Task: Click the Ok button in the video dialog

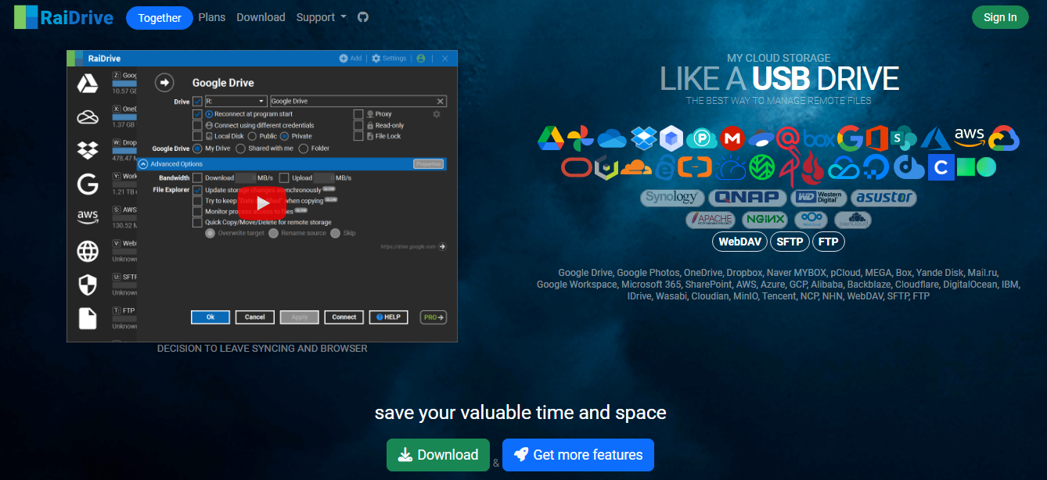Action: pyautogui.click(x=210, y=317)
